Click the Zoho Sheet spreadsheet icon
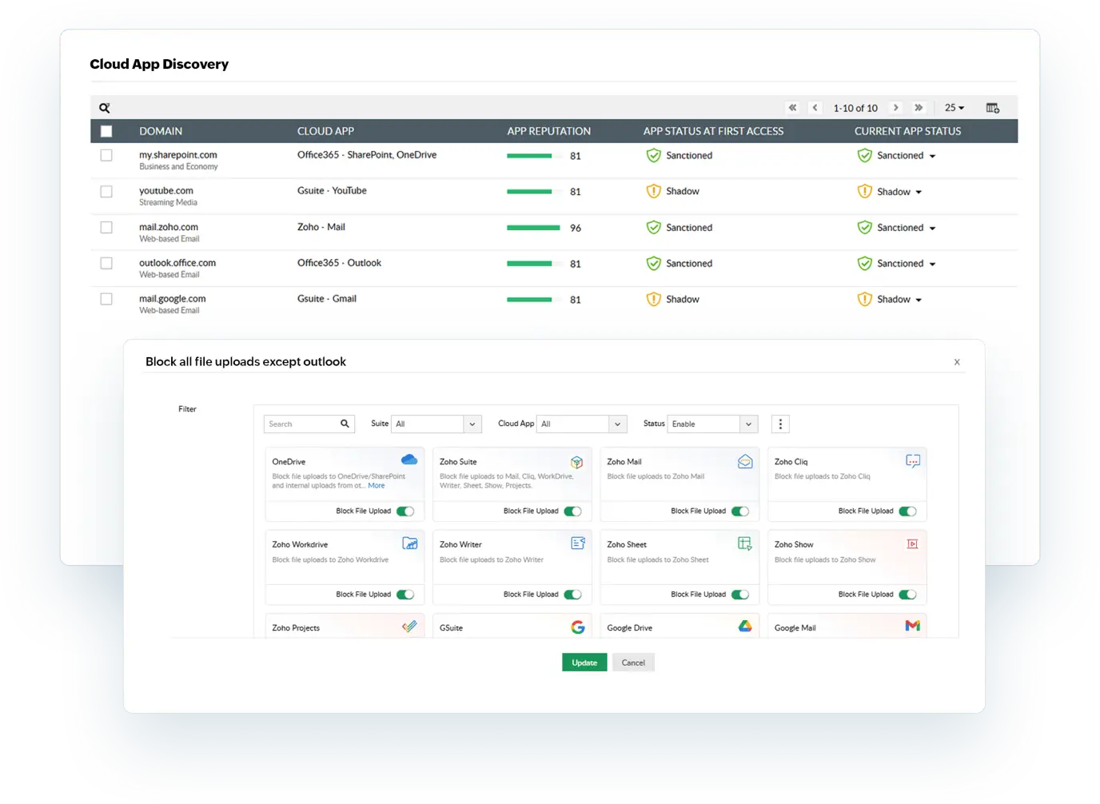Image resolution: width=1100 pixels, height=804 pixels. pos(745,543)
